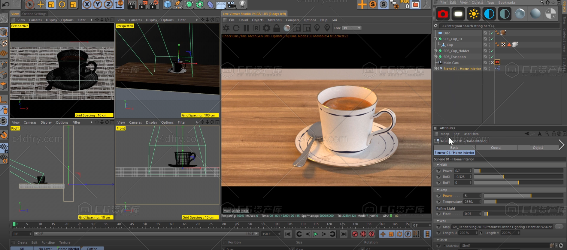Image resolution: width=567 pixels, height=250 pixels.
Task: Click the record active objects button
Action: (x=355, y=234)
